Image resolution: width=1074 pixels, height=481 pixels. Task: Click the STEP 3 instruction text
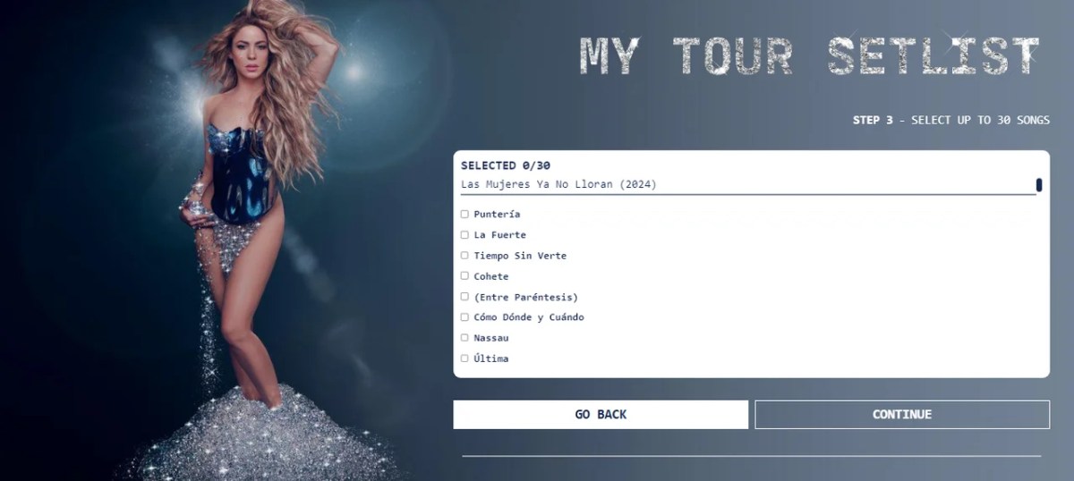point(951,120)
